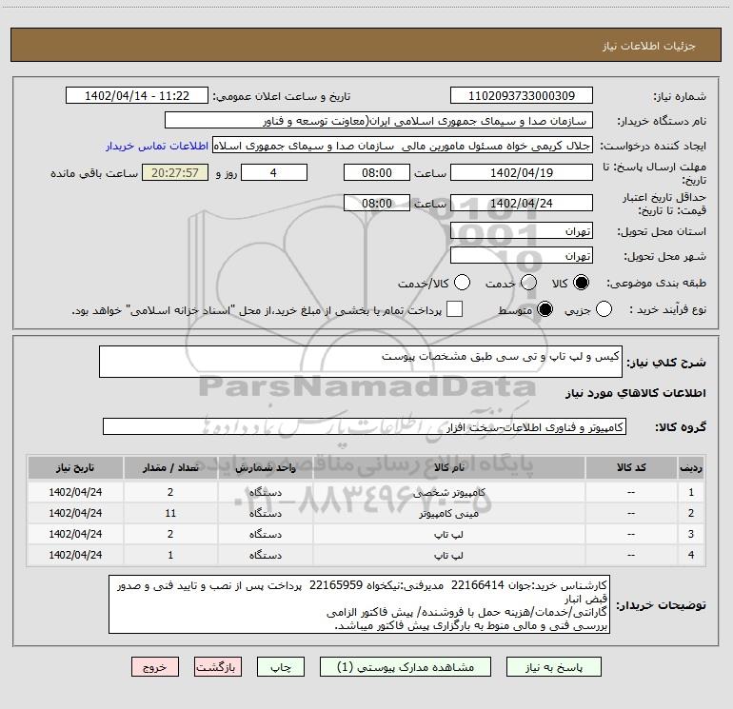Tick the اسناد خزانه اسلامی payment checkbox
Viewport: 733px width, 709px height.
pos(454,309)
